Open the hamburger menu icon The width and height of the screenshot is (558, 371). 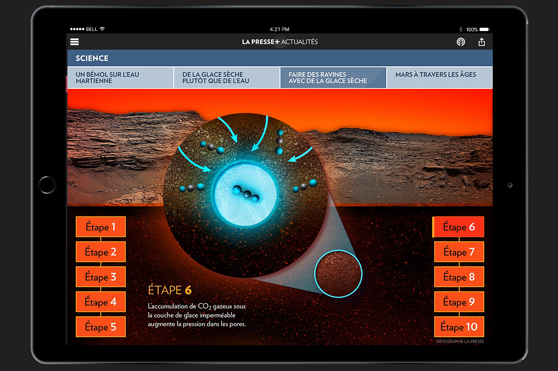coord(74,42)
